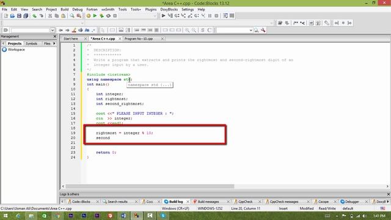The image size is (391, 220).
Task: Click the highlighter marker icon
Action: 74,30
